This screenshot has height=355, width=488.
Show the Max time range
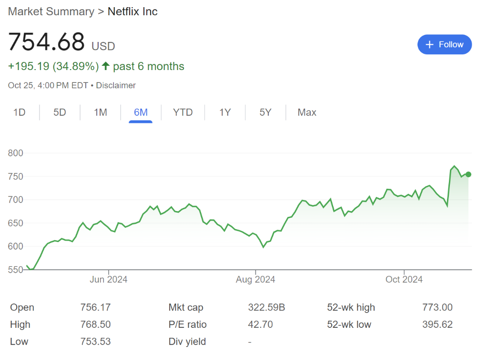(x=307, y=112)
